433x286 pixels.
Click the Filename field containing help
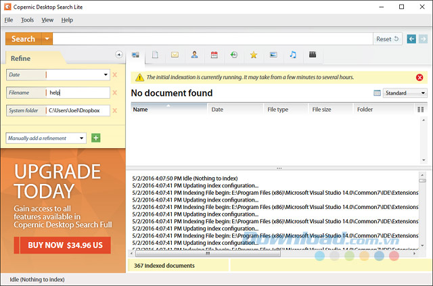pyautogui.click(x=78, y=93)
